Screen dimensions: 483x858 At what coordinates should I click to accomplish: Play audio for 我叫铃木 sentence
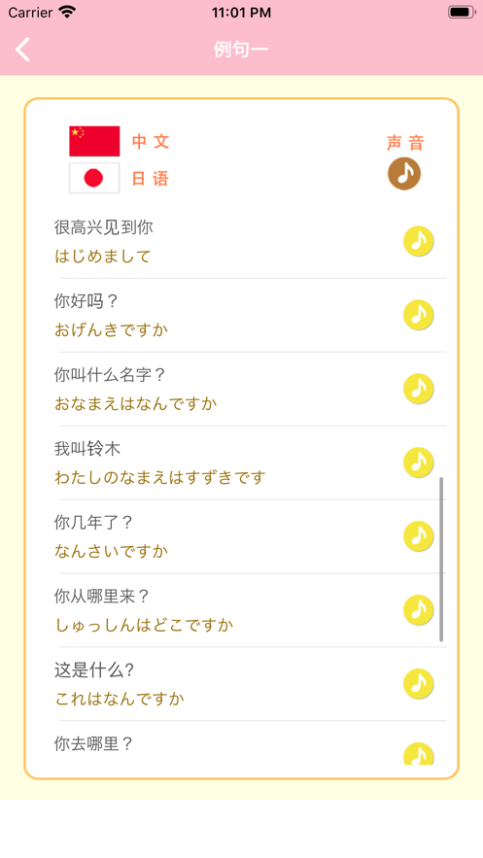419,463
